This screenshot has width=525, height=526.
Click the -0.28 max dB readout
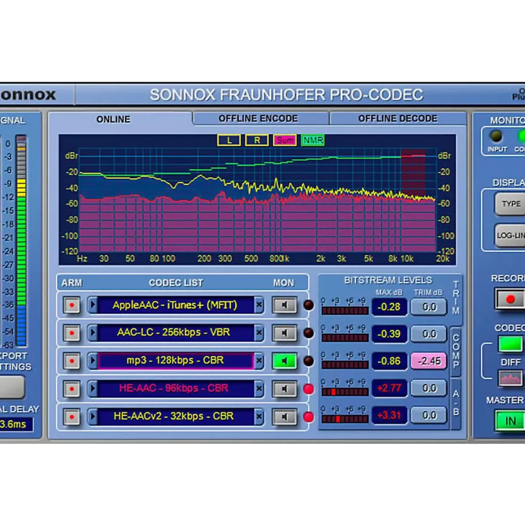389,307
